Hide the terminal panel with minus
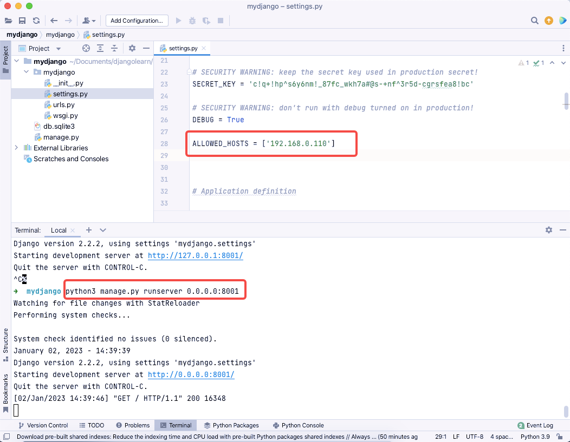Screen dimensions: 570x442 click(563, 230)
